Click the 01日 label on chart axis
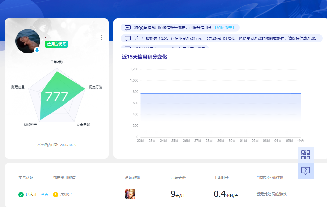327x207 pixels. point(243,141)
